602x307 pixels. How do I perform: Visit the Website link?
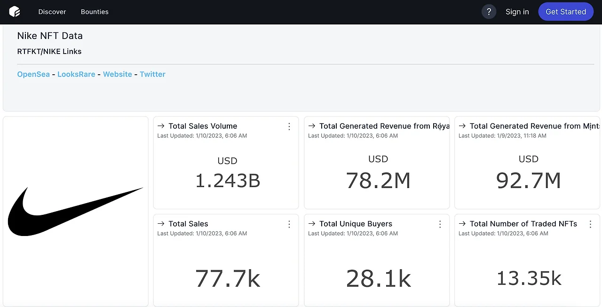pos(118,74)
